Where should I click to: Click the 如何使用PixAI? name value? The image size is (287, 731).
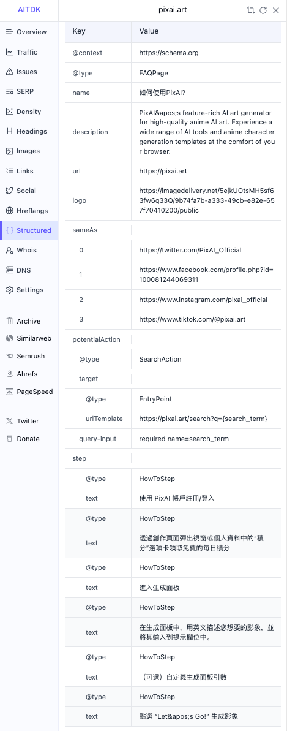162,93
